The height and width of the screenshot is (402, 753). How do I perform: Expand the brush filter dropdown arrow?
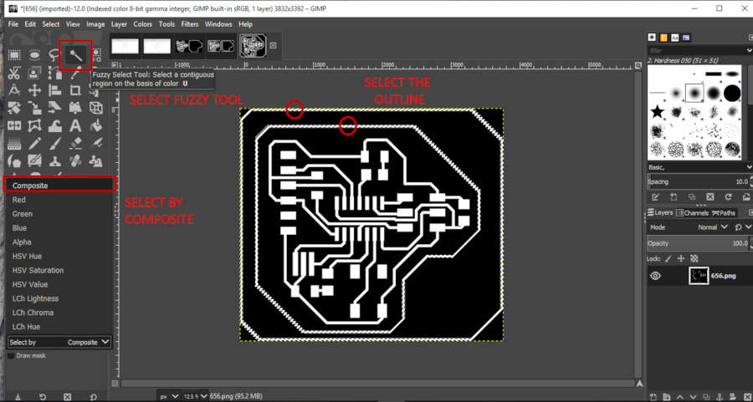click(x=749, y=50)
